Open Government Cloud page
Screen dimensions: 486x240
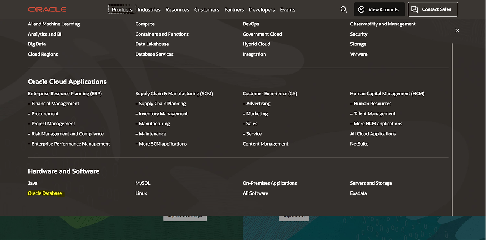[x=262, y=34]
